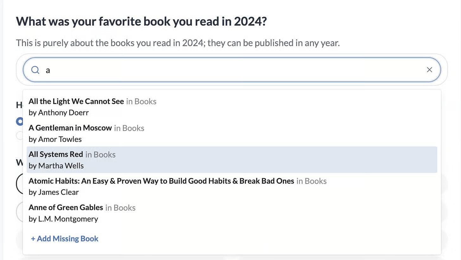Choose the highlighted 'All Systems Red' result
The height and width of the screenshot is (260, 461).
coord(55,154)
